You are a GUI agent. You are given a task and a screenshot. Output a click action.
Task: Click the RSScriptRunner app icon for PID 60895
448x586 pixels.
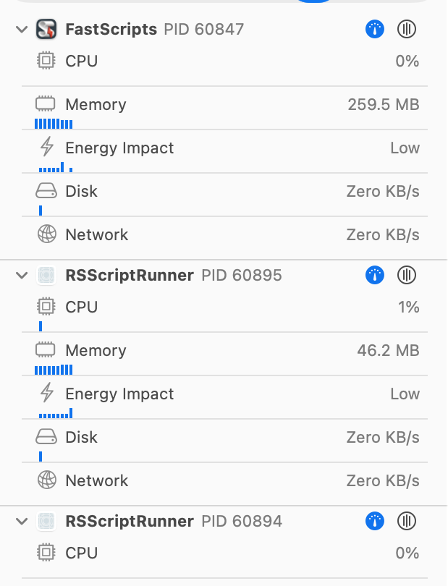click(46, 276)
